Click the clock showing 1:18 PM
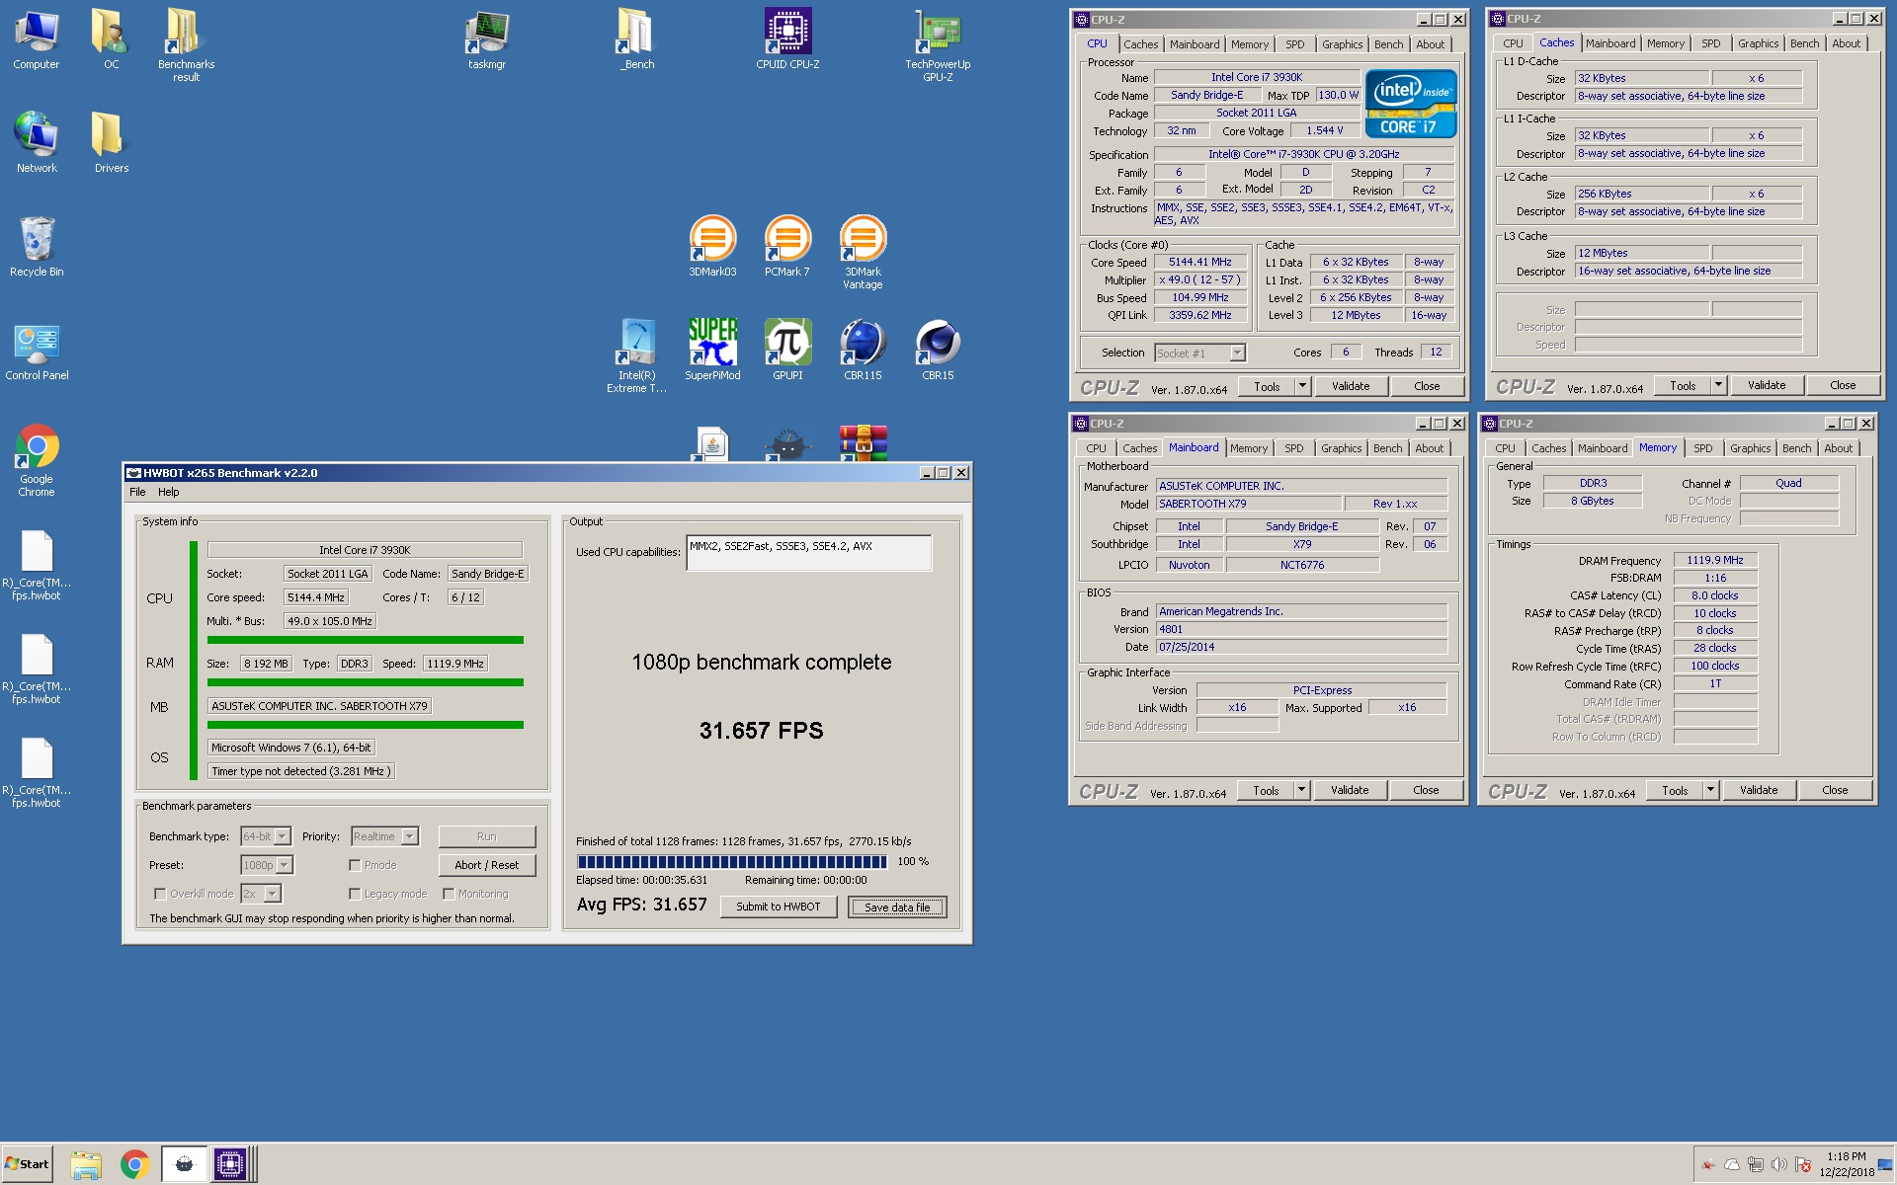This screenshot has height=1185, width=1897. point(1846,1156)
